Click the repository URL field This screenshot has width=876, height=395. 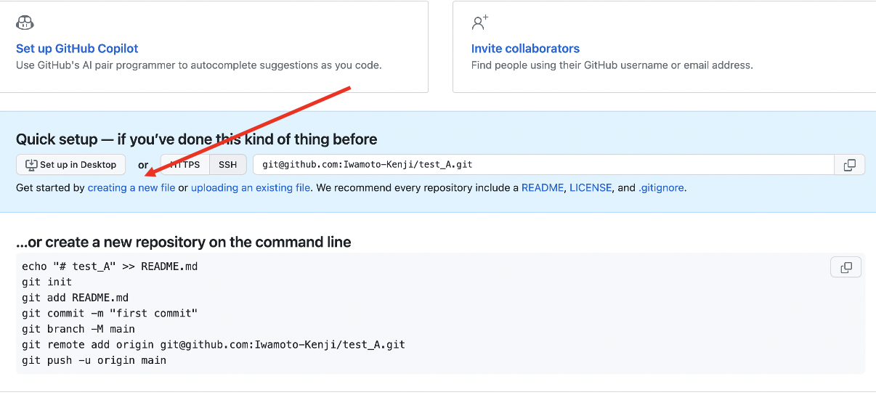(543, 165)
